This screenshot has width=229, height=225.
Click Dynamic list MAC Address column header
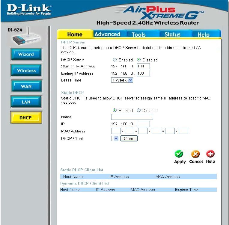coord(143,190)
